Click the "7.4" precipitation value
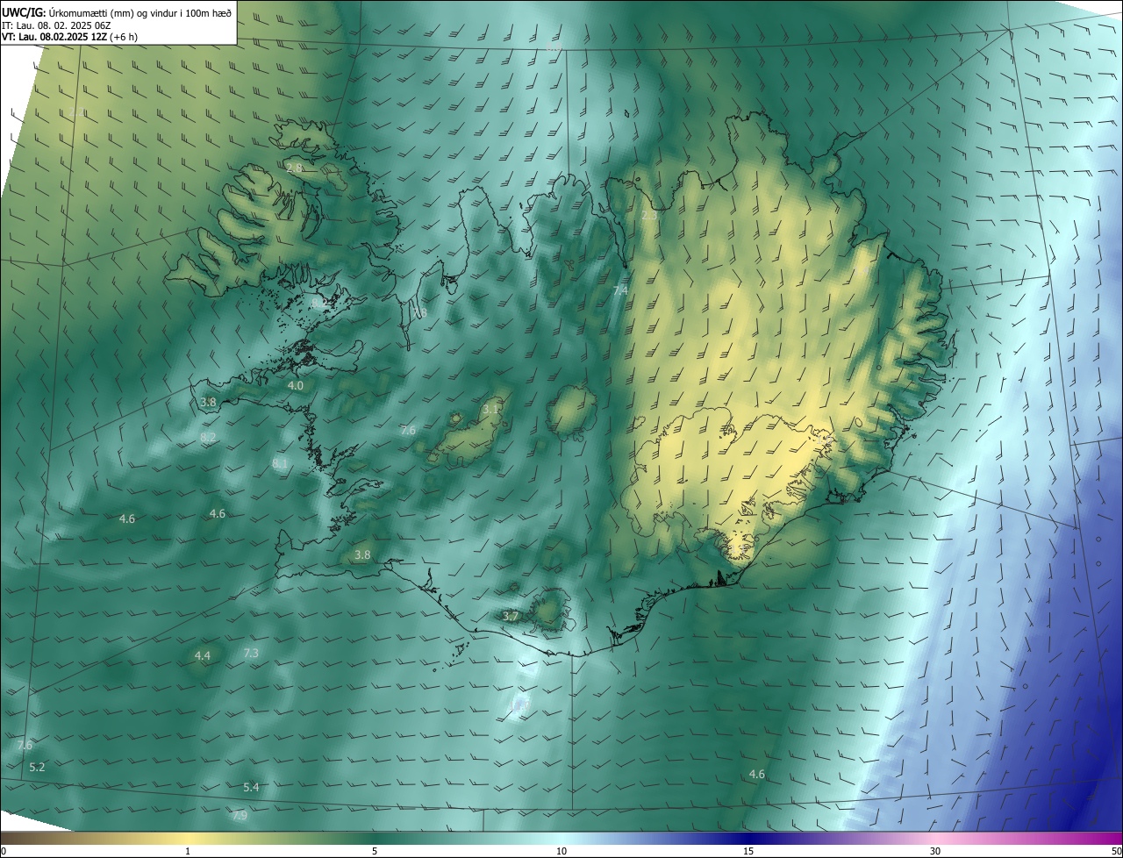1123x858 pixels. tap(620, 290)
